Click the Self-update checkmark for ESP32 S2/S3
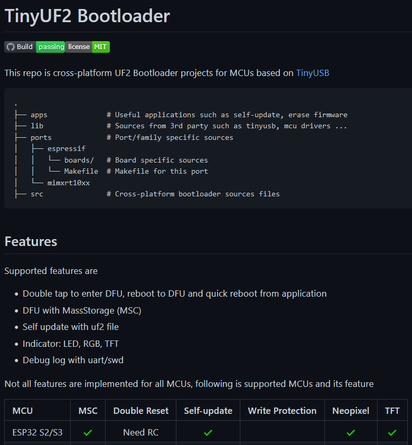 point(208,432)
